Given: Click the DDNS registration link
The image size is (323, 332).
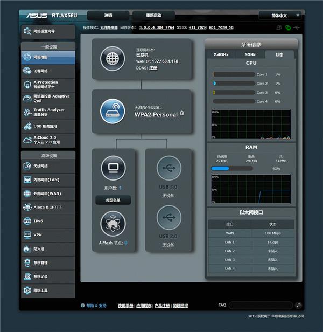Looking at the screenshot, I should pyautogui.click(x=153, y=68).
